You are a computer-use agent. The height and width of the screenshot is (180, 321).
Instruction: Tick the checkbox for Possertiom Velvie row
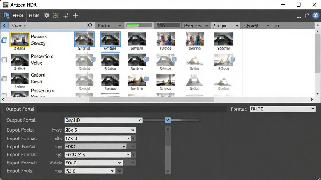click(x=4, y=60)
